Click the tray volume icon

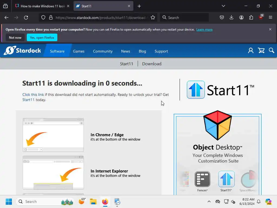click(x=233, y=201)
